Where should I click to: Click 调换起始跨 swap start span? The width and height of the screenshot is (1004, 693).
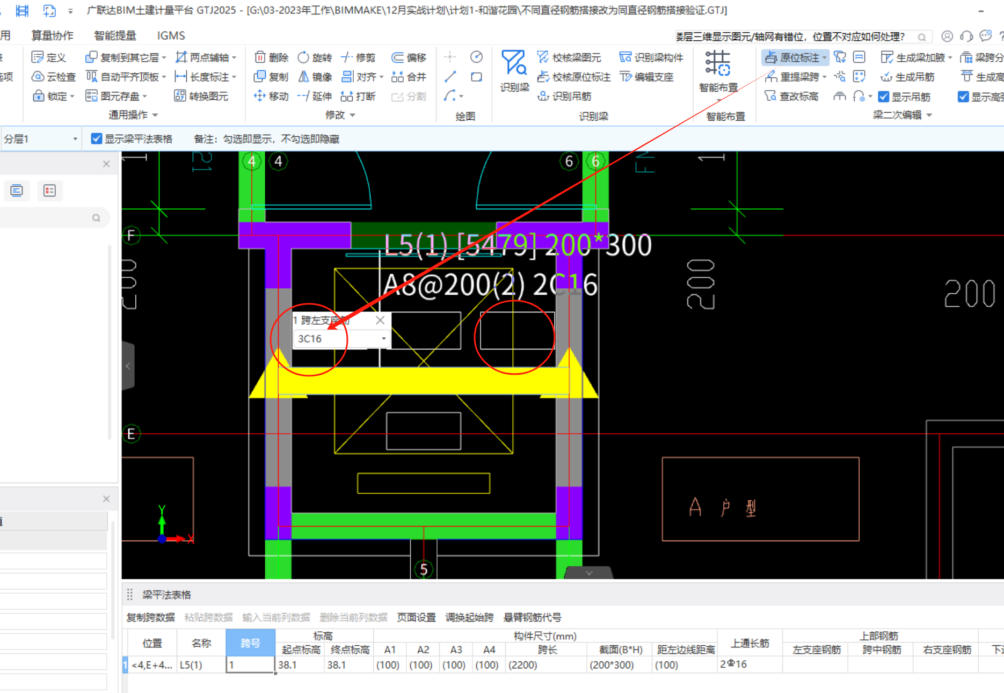(x=469, y=617)
